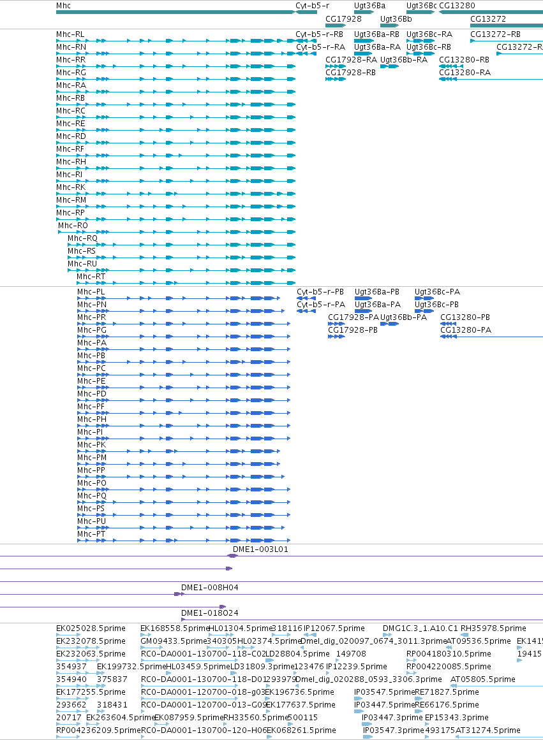This screenshot has height=740, width=543.
Task: Select the Mhc gene bar
Action: [x=176, y=12]
